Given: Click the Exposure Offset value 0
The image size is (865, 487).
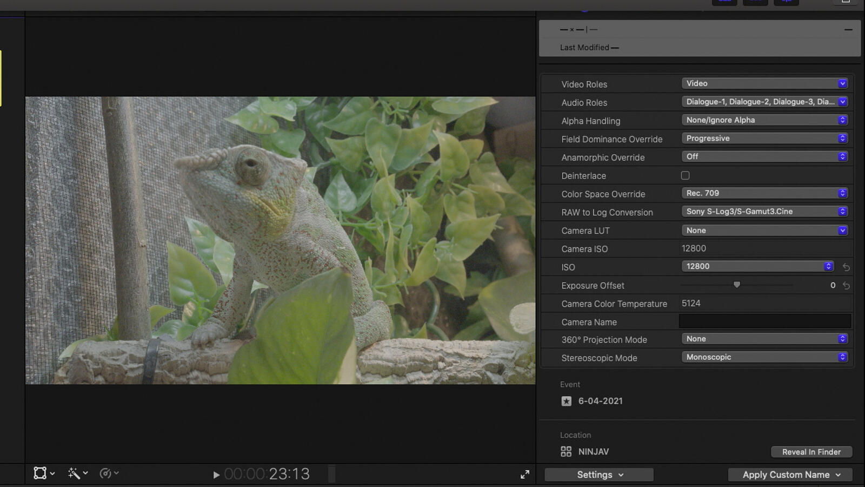Looking at the screenshot, I should (x=833, y=285).
